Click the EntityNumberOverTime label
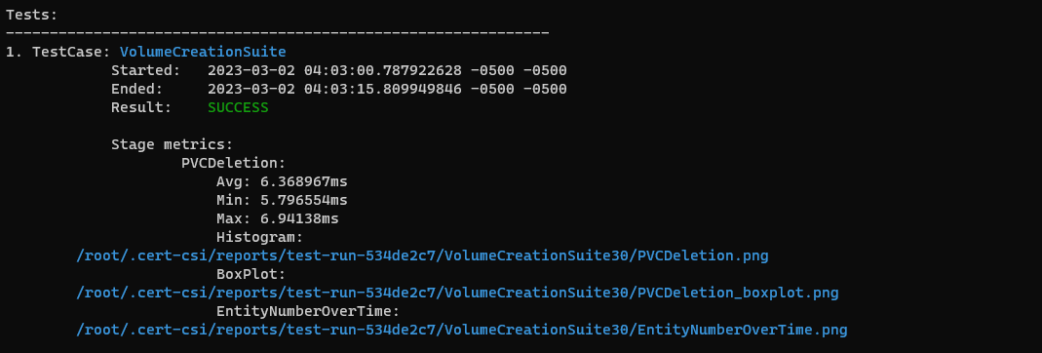Image resolution: width=1042 pixels, height=353 pixels. [308, 311]
